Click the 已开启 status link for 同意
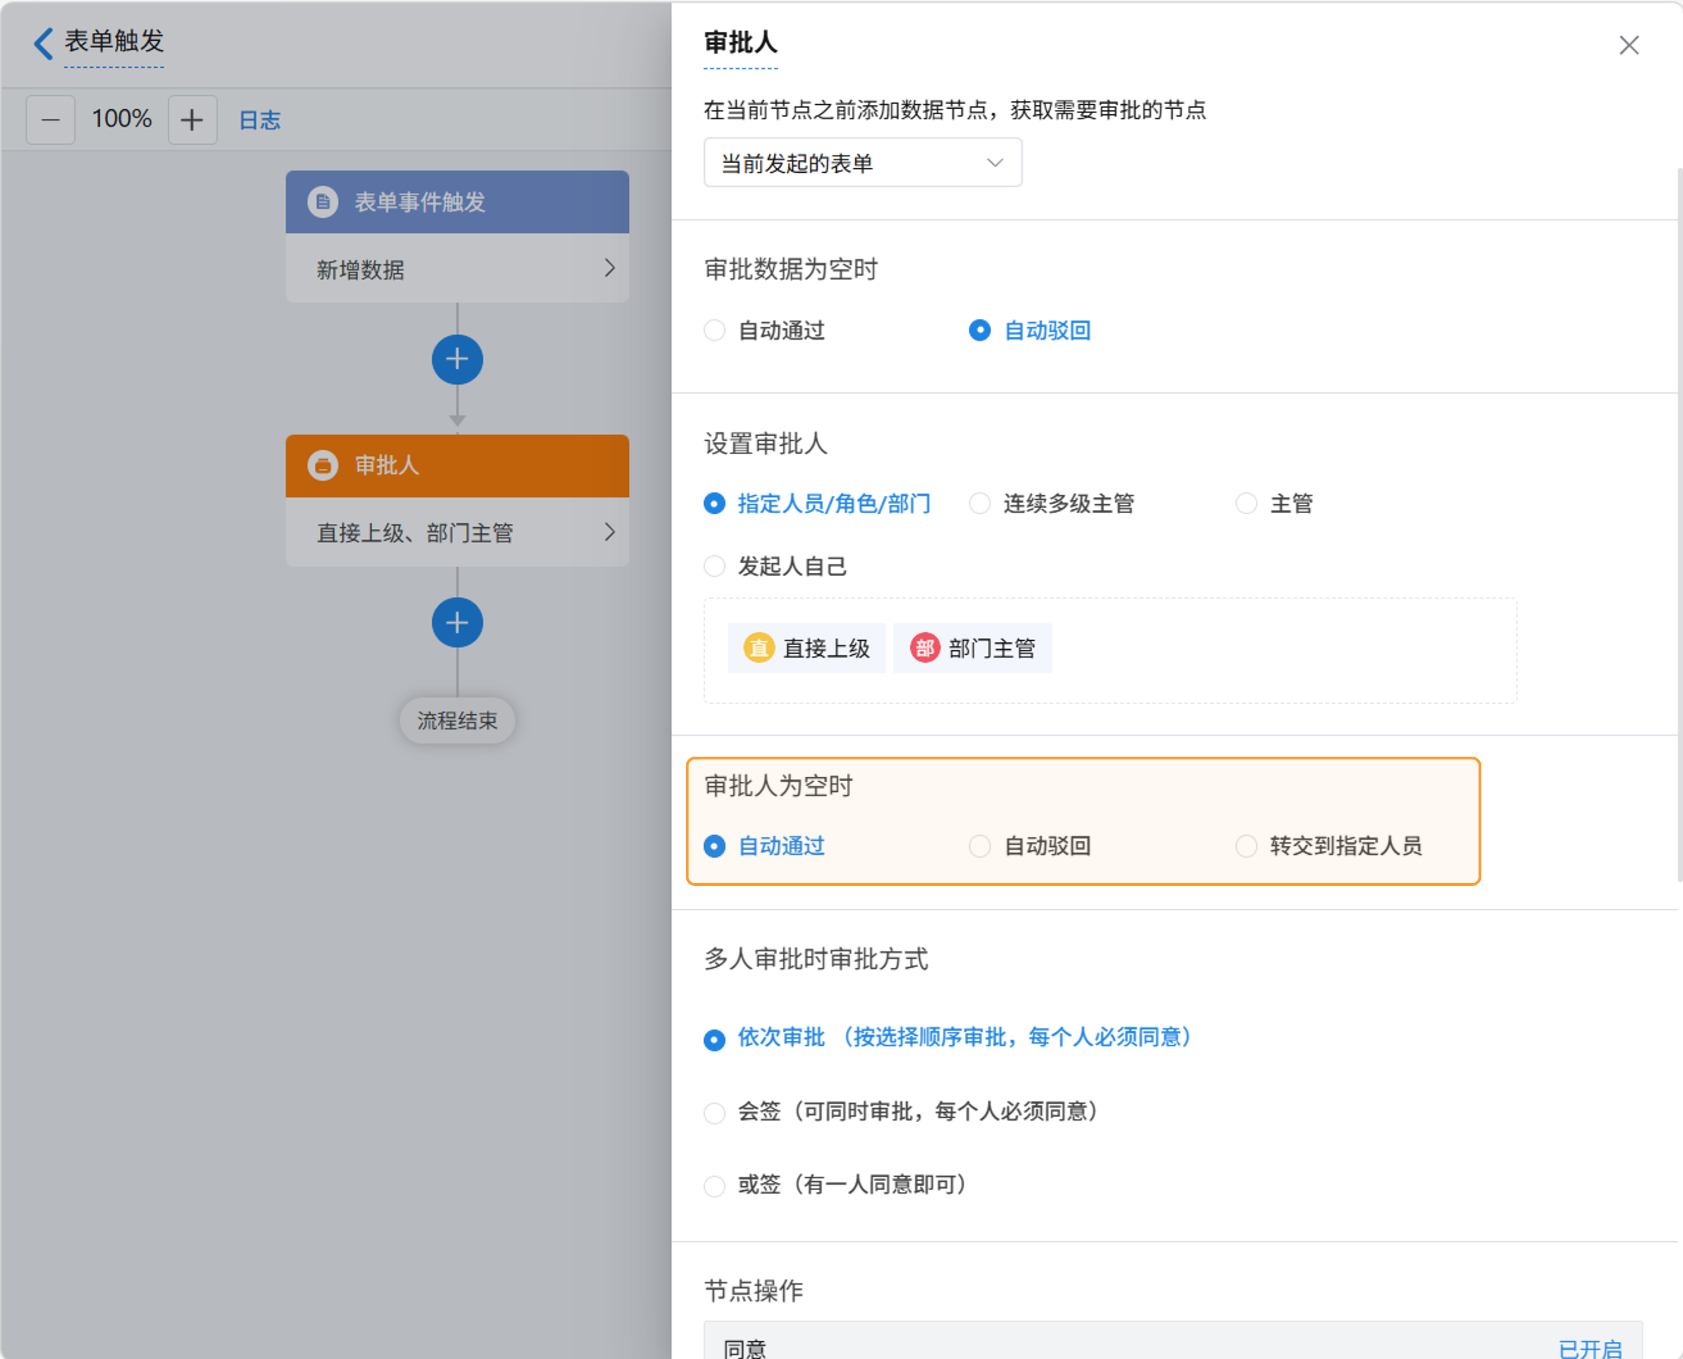The height and width of the screenshot is (1359, 1683). click(x=1589, y=1348)
